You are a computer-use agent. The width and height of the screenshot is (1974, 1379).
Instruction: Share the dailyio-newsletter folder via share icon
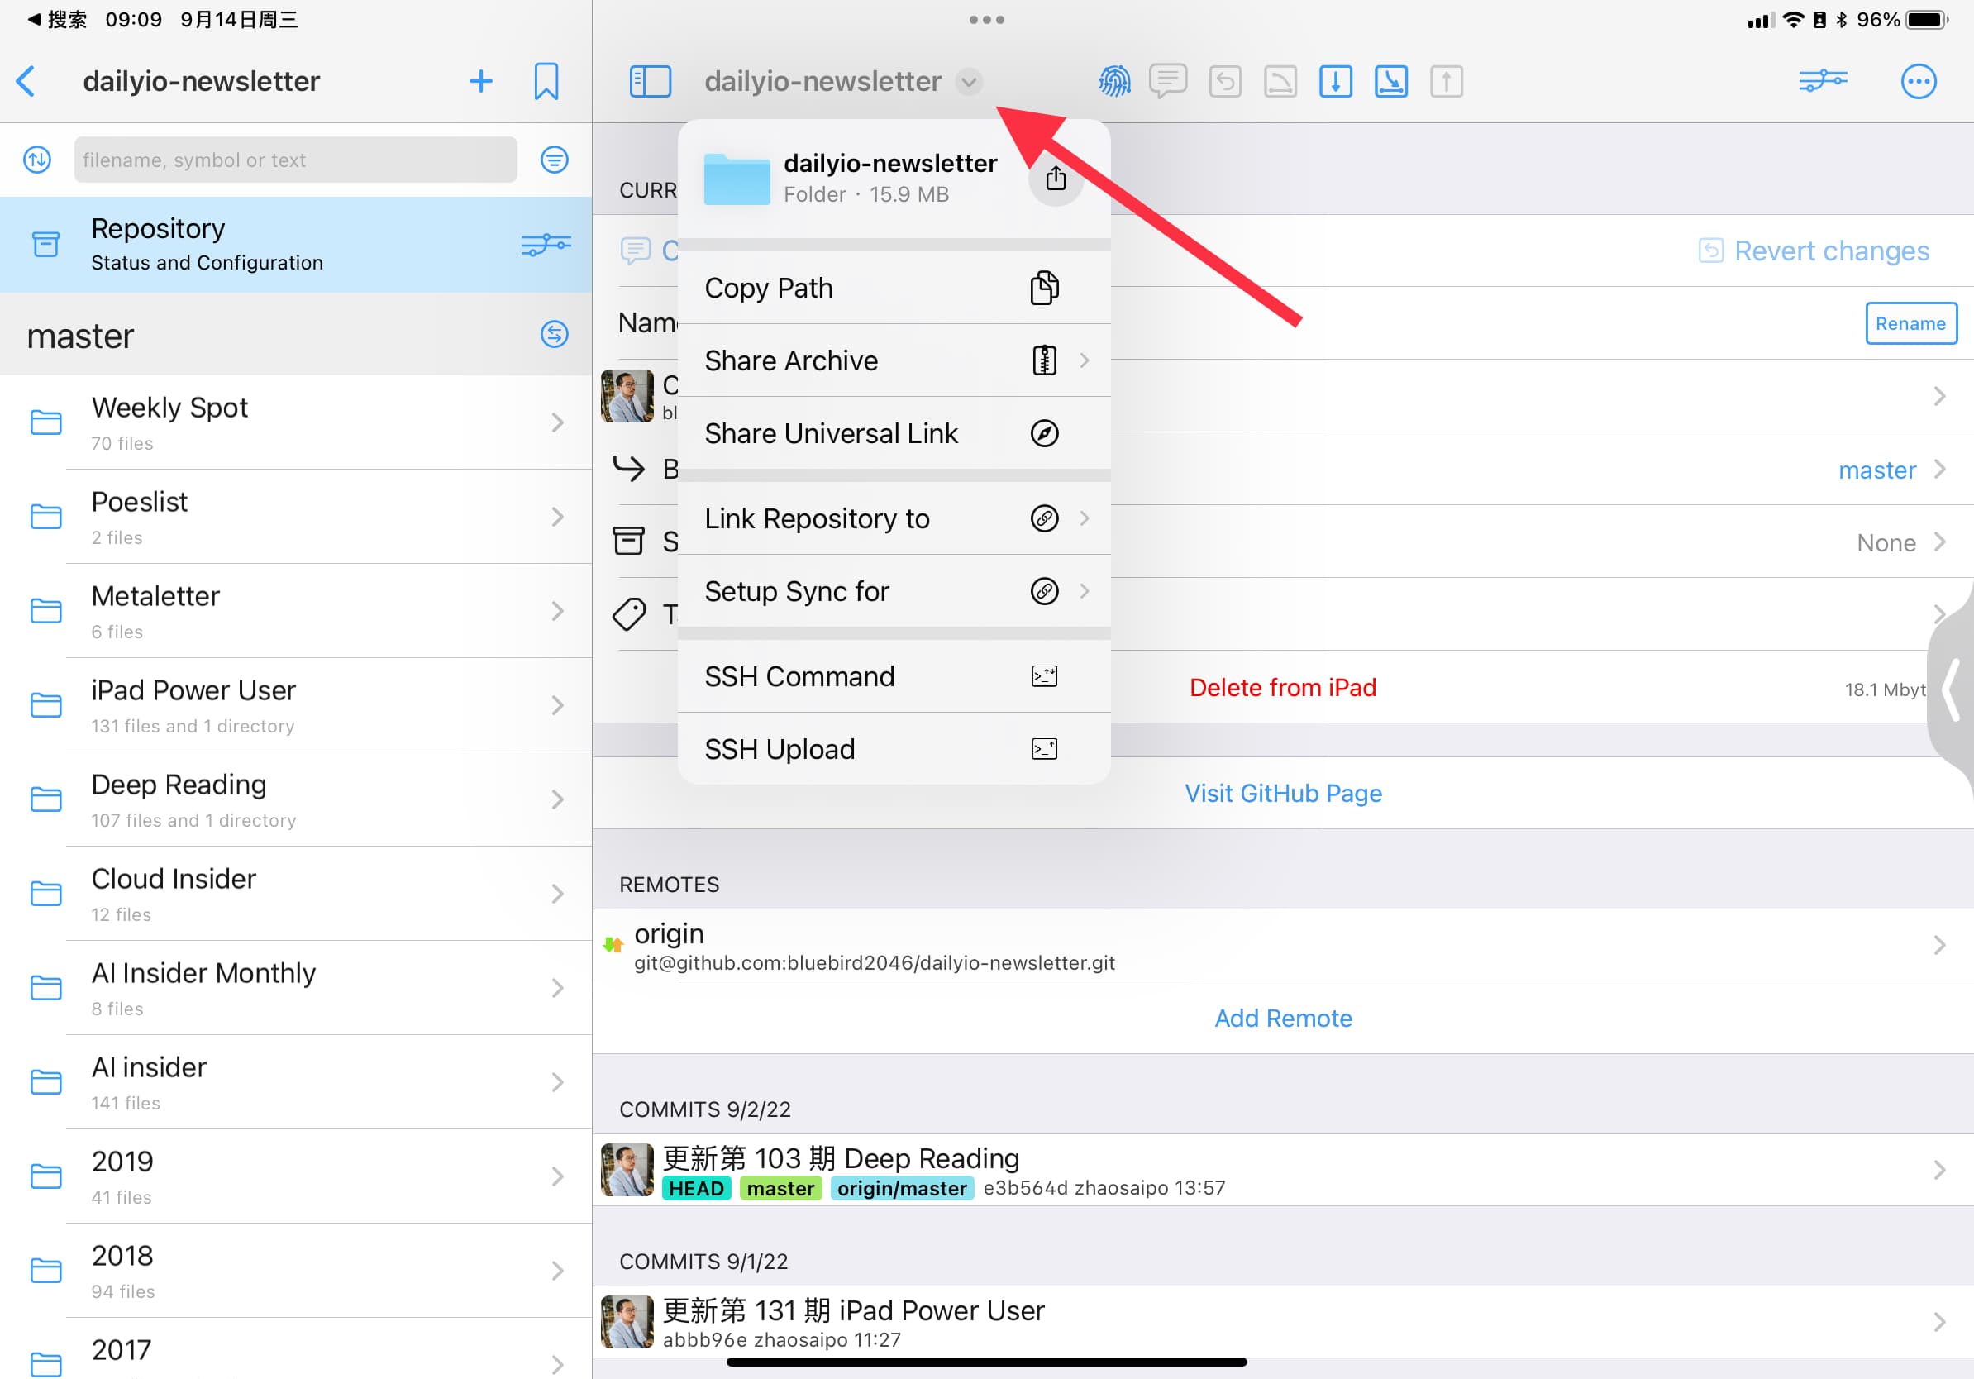pos(1056,178)
